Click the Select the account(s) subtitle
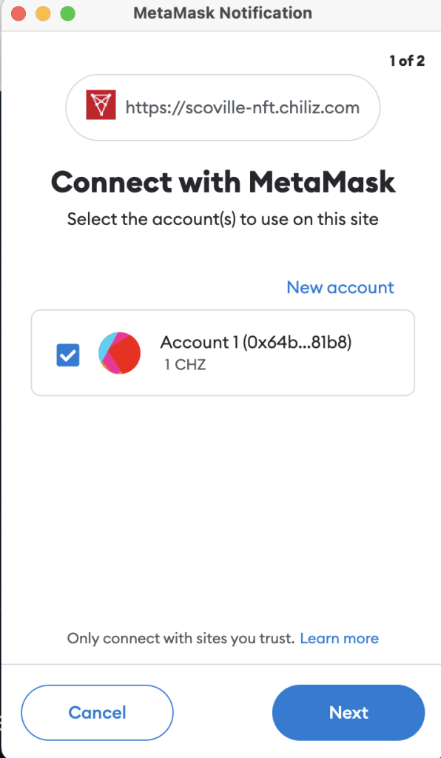The image size is (441, 758). [223, 219]
